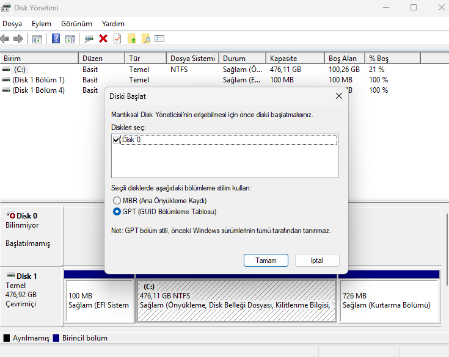Open the Dosya menu
449x357 pixels.
point(12,24)
